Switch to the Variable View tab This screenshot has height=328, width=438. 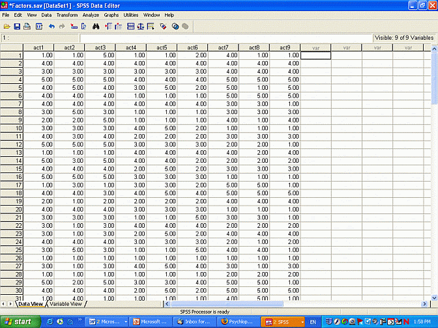pos(66,304)
